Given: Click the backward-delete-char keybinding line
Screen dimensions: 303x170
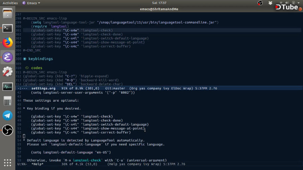Looking at the screenshot, I should pos(73,84).
